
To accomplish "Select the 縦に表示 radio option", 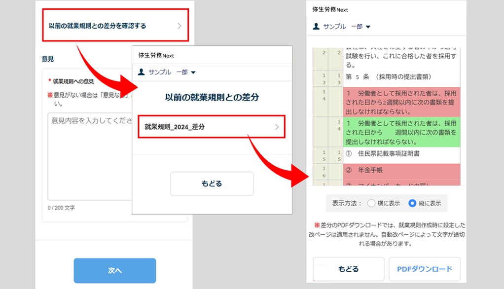I will click(x=412, y=203).
